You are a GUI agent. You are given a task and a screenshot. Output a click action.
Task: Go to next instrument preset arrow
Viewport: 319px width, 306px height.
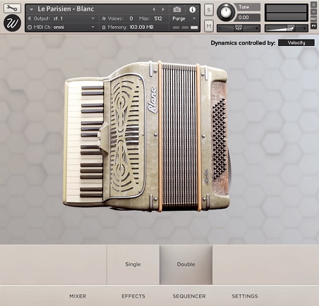tap(163, 10)
